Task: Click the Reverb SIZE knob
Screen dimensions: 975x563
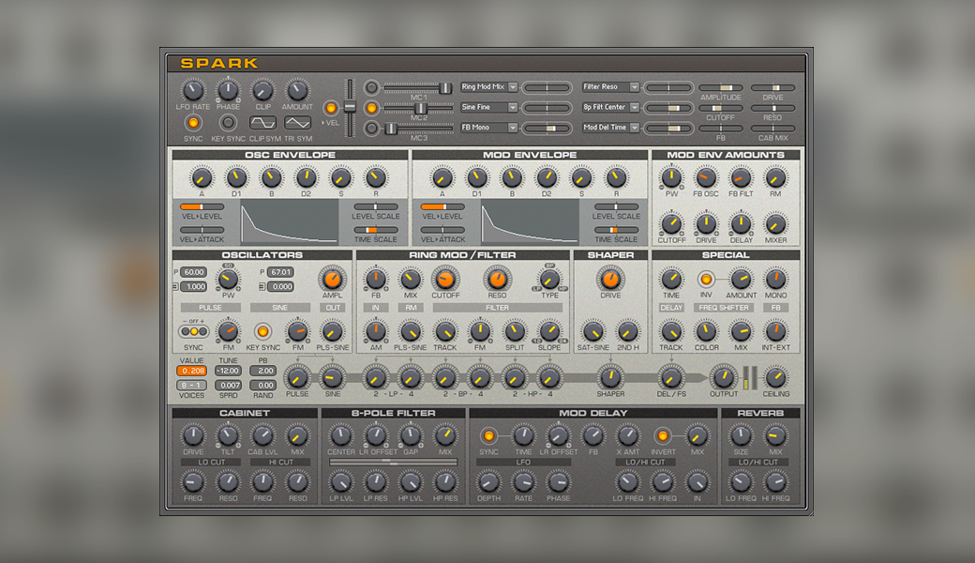Action: pyautogui.click(x=741, y=435)
